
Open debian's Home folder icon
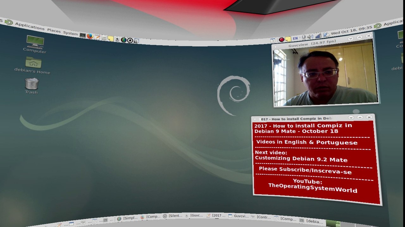click(33, 66)
